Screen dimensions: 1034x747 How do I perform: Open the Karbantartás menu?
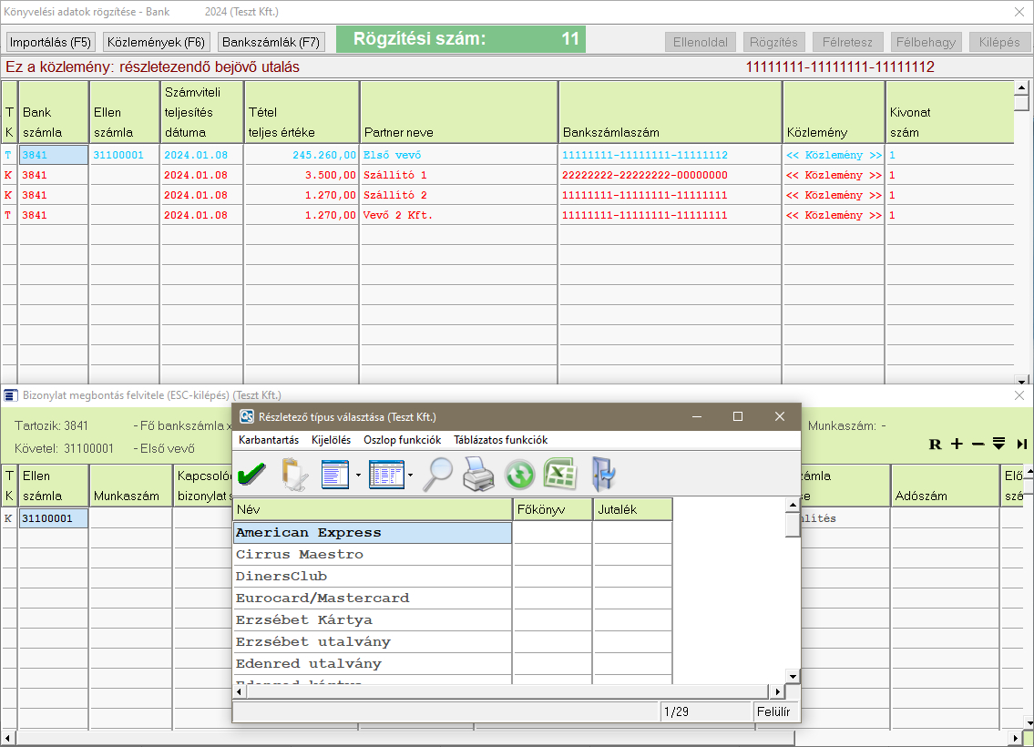tap(269, 440)
